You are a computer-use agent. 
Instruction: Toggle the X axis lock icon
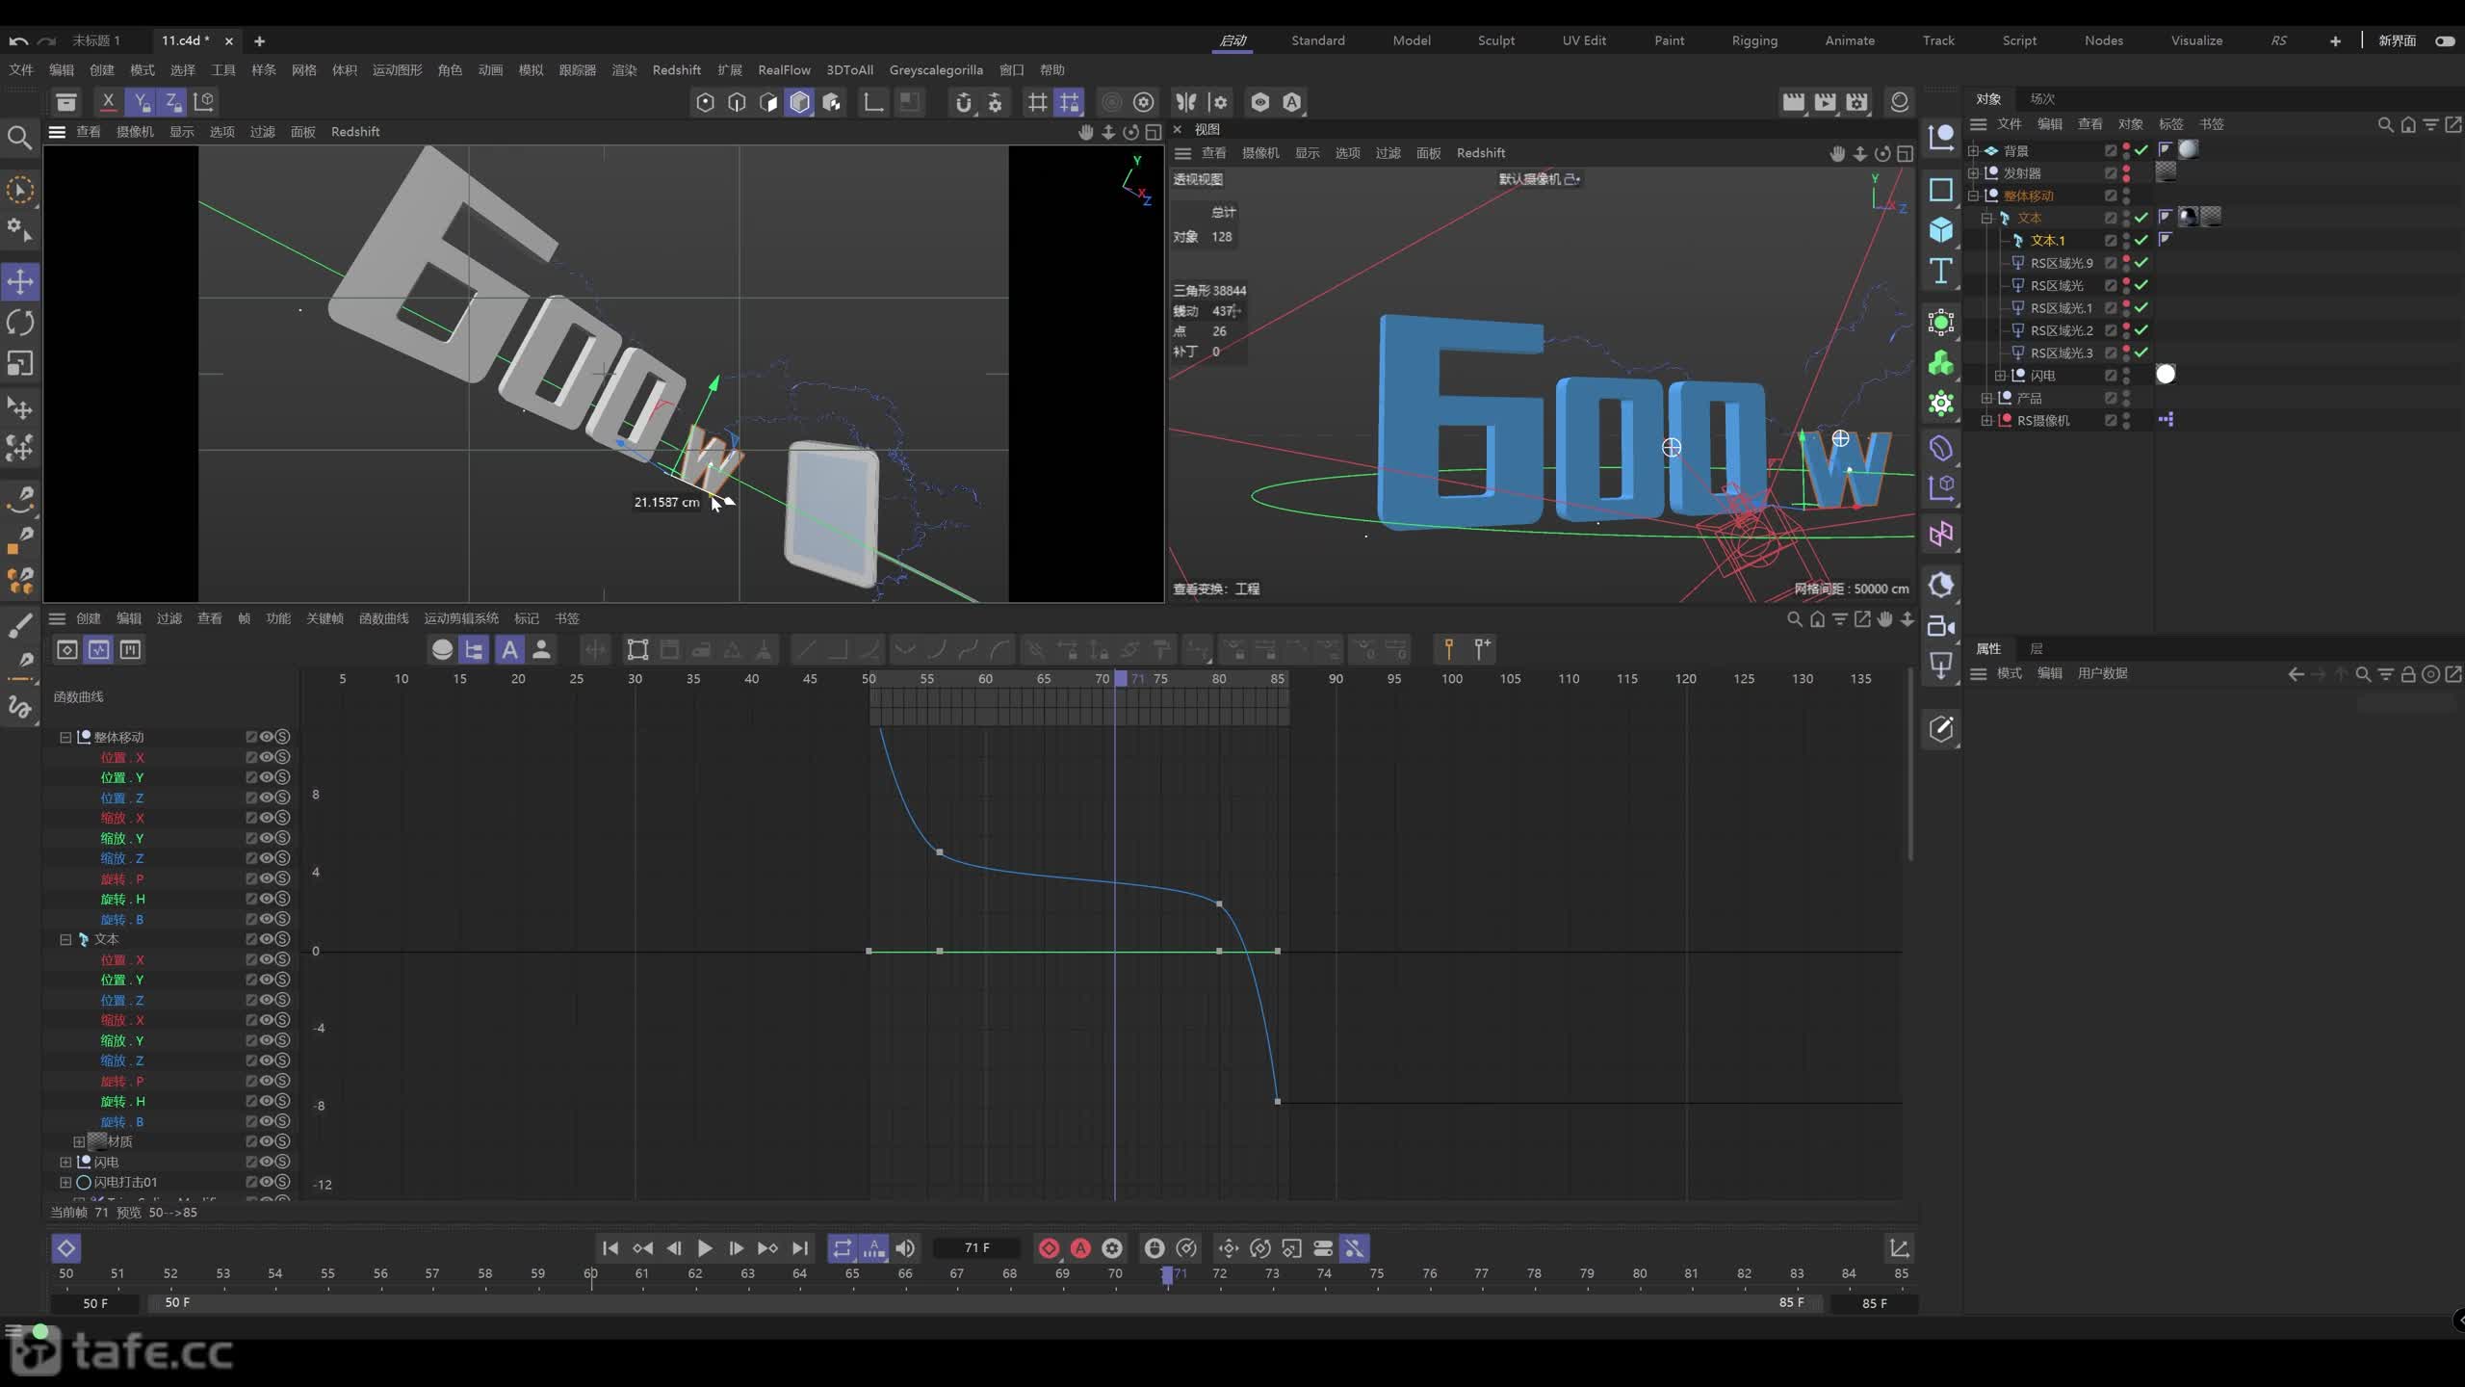pyautogui.click(x=108, y=101)
